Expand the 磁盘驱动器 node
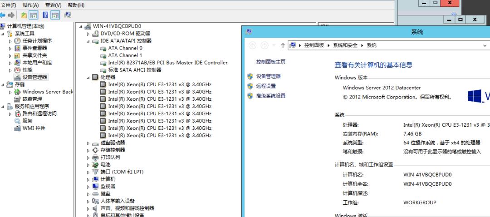This screenshot has width=490, height=217. [x=88, y=143]
